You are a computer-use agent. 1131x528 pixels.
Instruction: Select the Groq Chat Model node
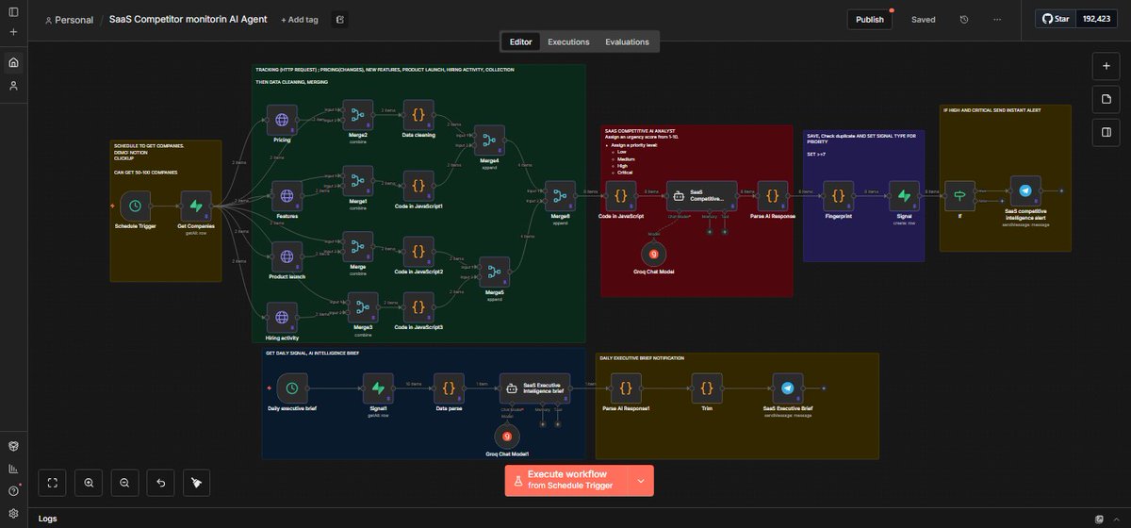[x=652, y=254]
